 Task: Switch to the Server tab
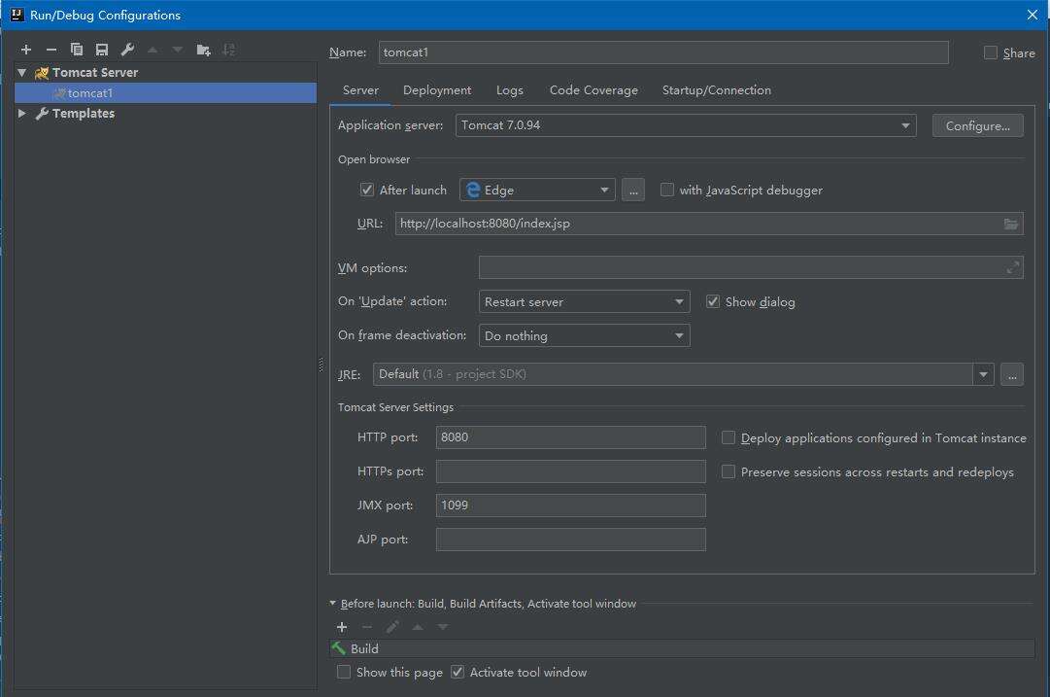click(x=360, y=90)
